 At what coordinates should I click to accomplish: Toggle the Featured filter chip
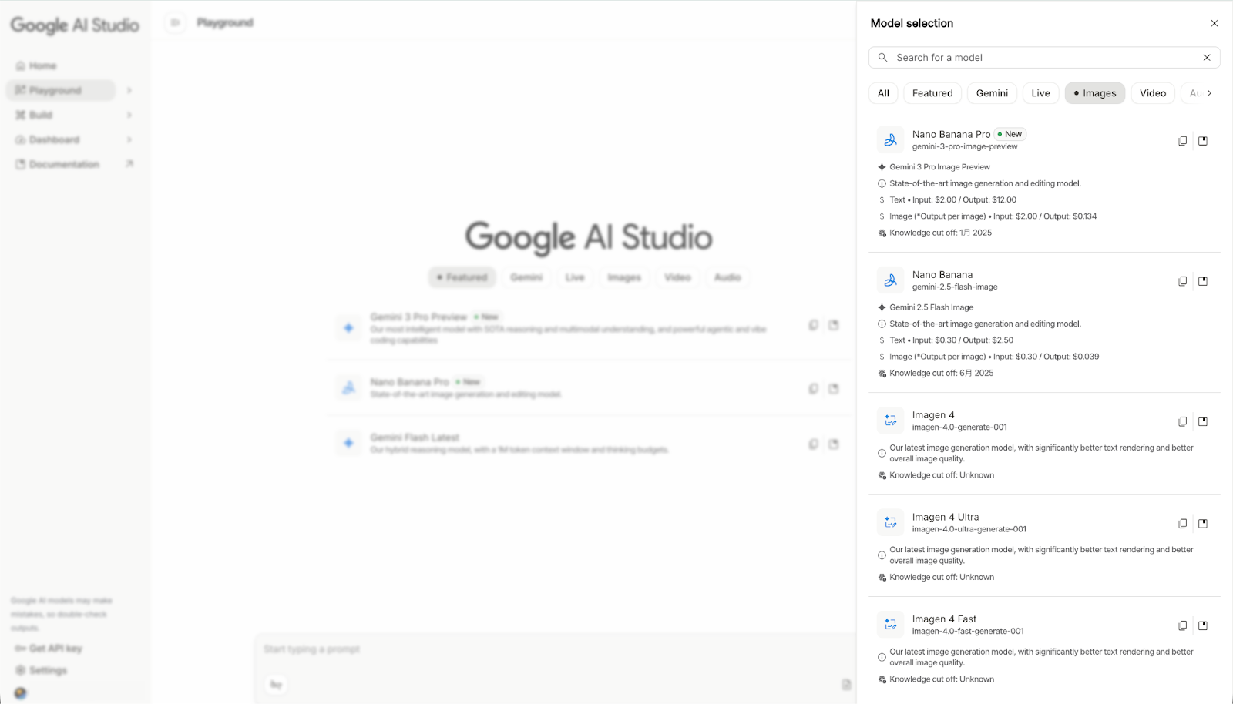[932, 92]
